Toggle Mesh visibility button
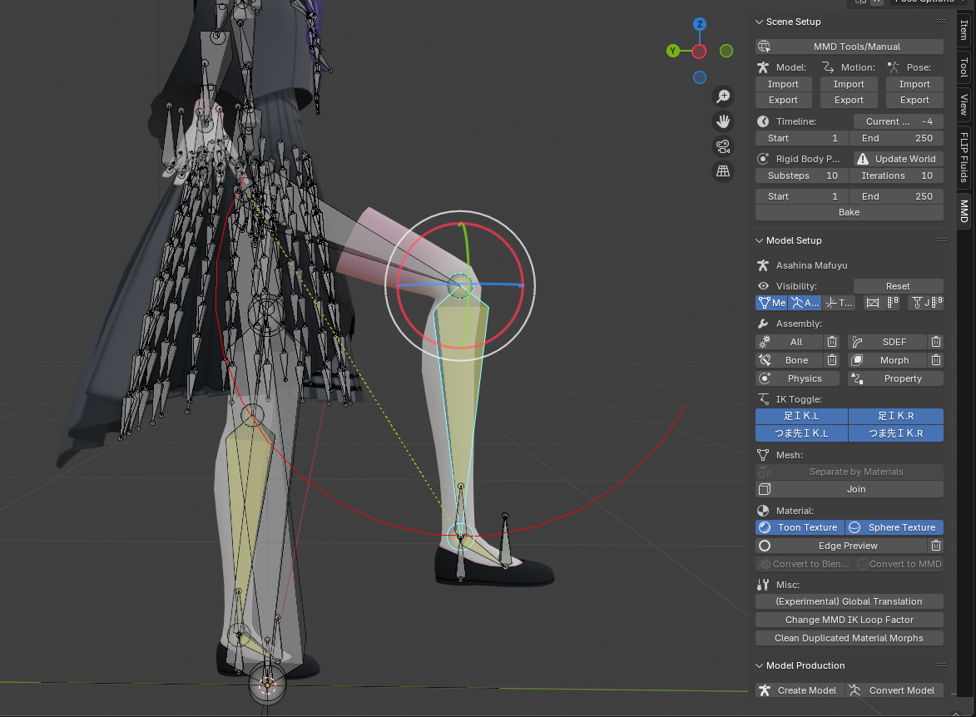The image size is (976, 717). coord(772,303)
